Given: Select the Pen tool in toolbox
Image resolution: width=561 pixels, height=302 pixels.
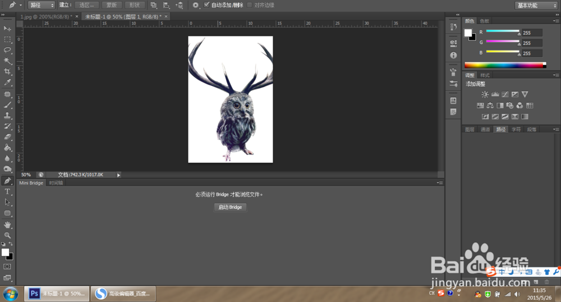Looking at the screenshot, I should [7, 181].
